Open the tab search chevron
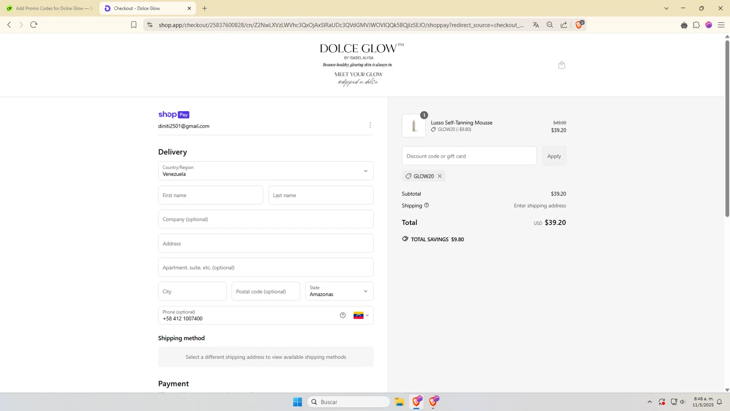730x411 pixels. coord(666,8)
